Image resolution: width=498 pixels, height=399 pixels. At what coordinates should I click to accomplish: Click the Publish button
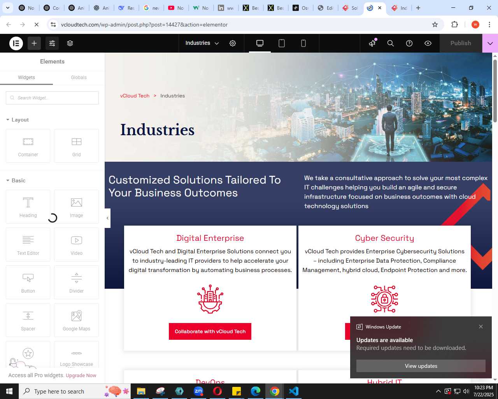[461, 43]
